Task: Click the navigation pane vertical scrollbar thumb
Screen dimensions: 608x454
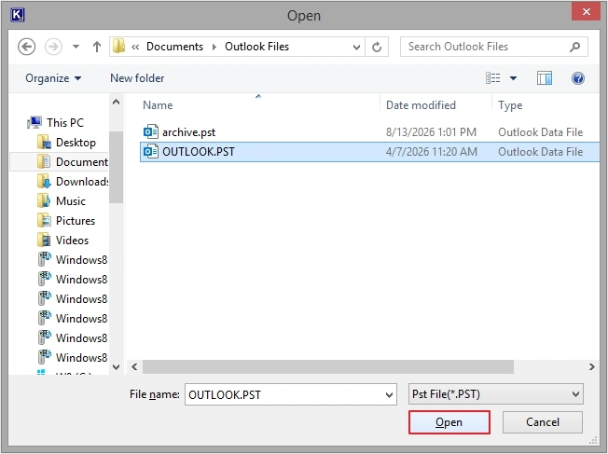Action: [x=116, y=167]
